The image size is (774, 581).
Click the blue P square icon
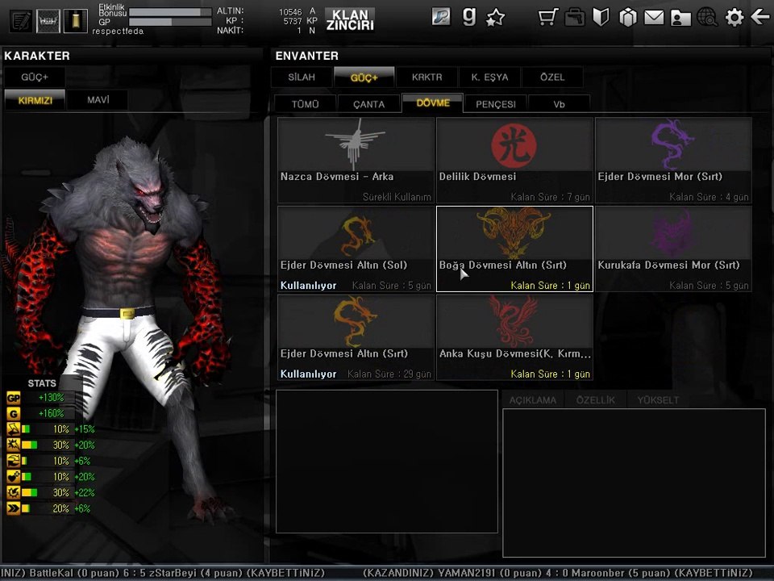(441, 17)
